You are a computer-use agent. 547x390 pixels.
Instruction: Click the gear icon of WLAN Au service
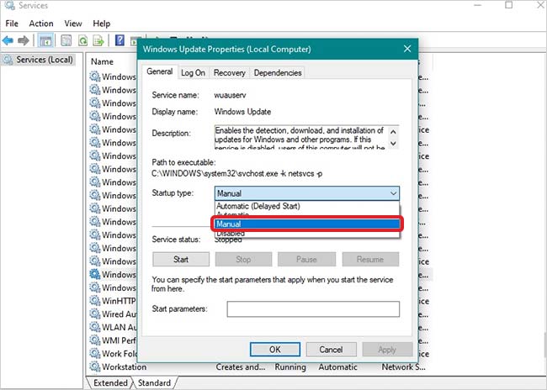tap(95, 327)
